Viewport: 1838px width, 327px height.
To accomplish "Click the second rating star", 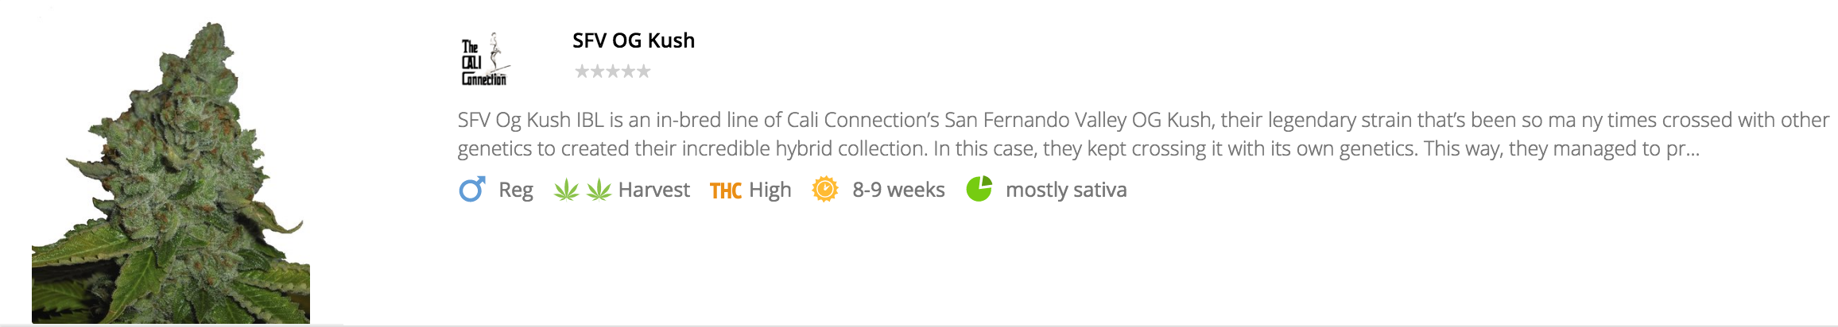I will 597,71.
